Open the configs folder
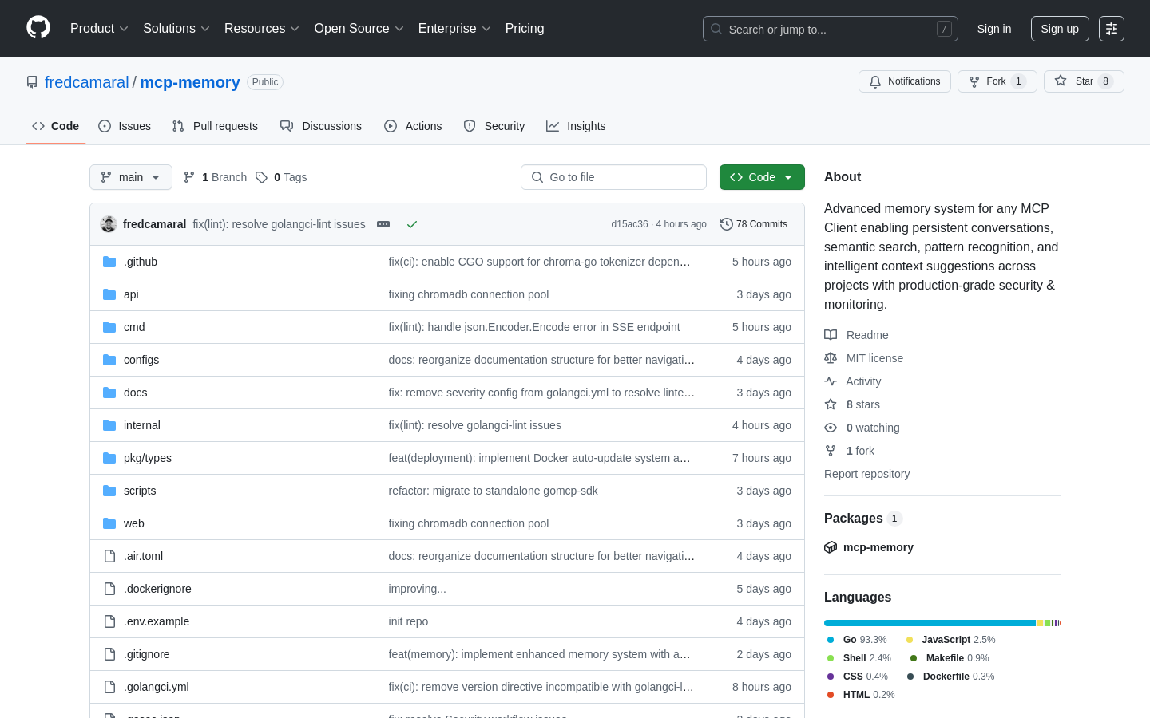 [141, 360]
